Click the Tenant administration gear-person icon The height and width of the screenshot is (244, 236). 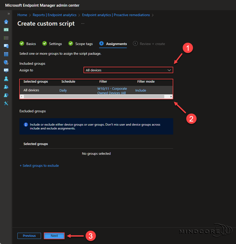6,95
